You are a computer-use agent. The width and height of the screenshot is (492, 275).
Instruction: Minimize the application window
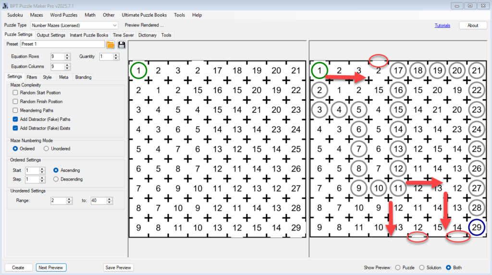(456, 5)
